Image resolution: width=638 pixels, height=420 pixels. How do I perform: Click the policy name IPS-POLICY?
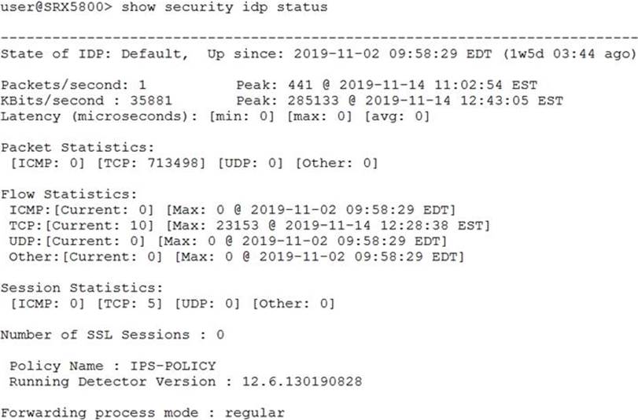coord(173,366)
